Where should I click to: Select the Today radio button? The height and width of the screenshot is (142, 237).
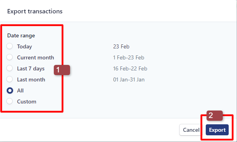(9, 46)
